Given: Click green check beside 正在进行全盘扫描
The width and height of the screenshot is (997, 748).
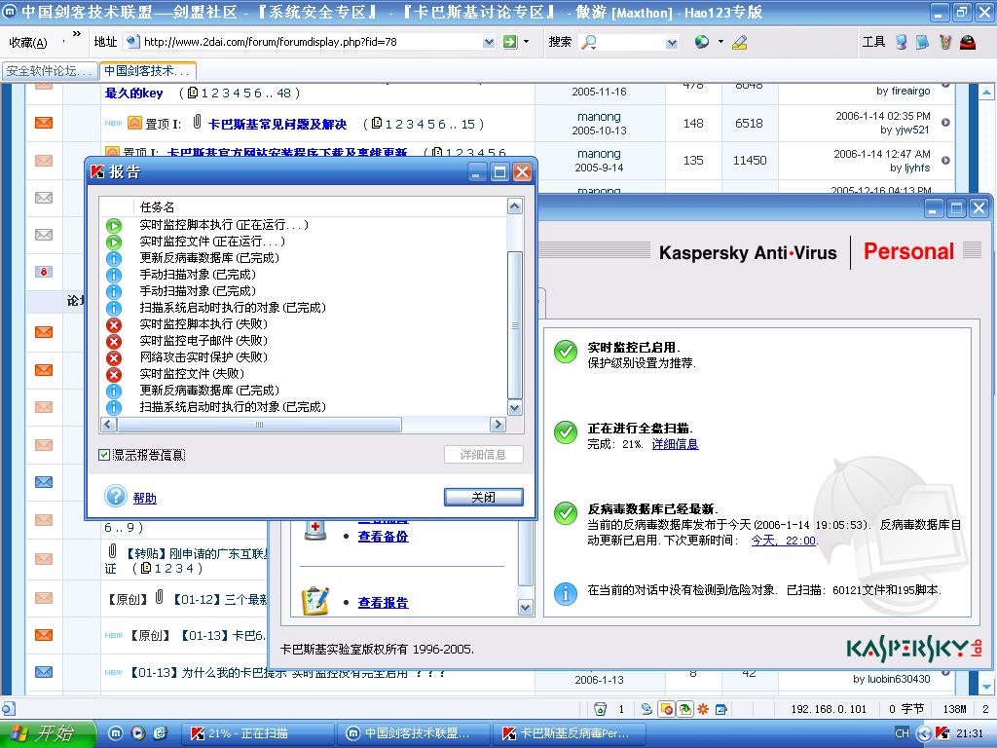Looking at the screenshot, I should pos(566,432).
